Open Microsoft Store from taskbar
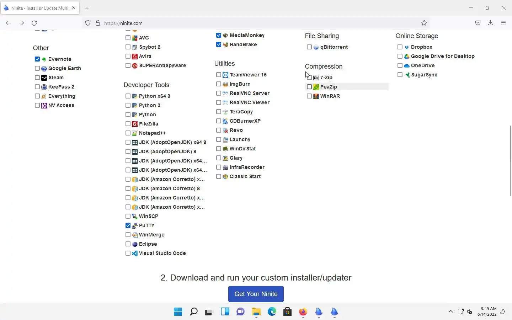The width and height of the screenshot is (512, 320). click(288, 312)
